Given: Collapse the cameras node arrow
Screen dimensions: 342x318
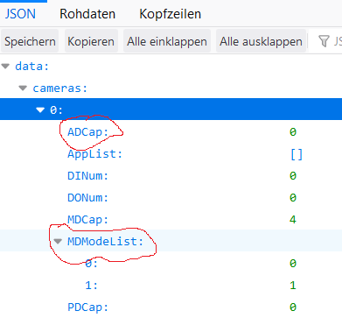Looking at the screenshot, I should click(23, 88).
